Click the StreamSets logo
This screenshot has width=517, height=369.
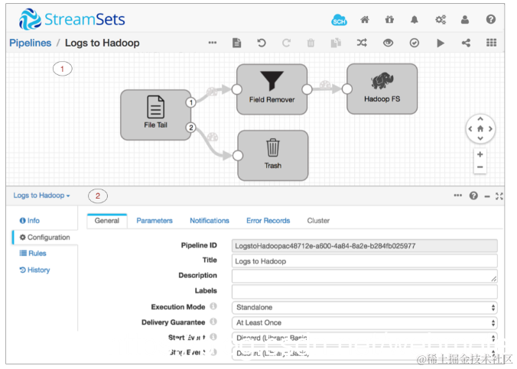point(72,19)
